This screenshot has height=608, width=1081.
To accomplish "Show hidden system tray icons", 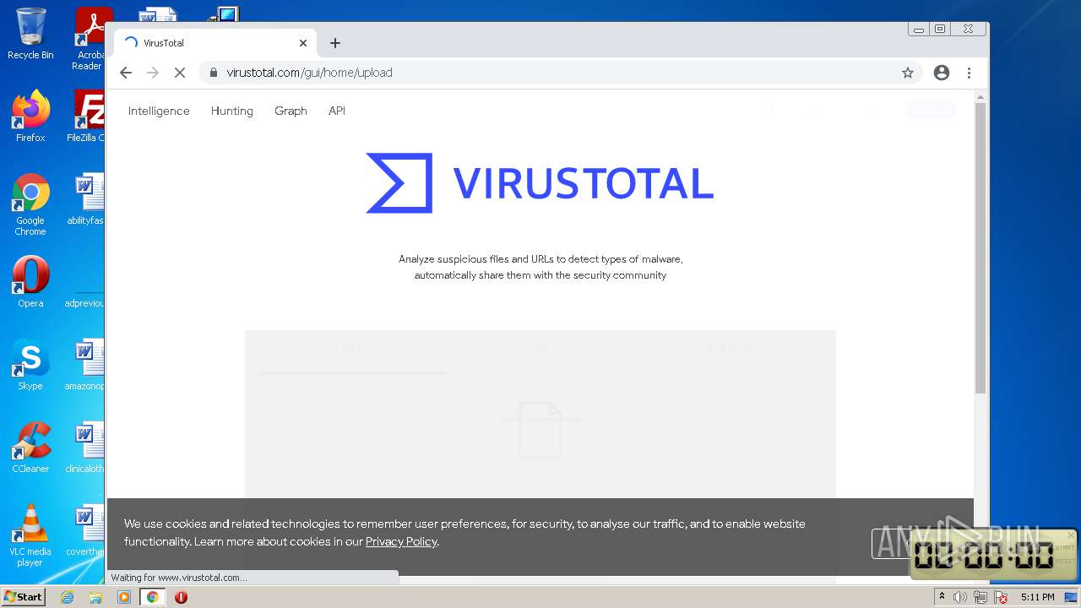I will (942, 597).
